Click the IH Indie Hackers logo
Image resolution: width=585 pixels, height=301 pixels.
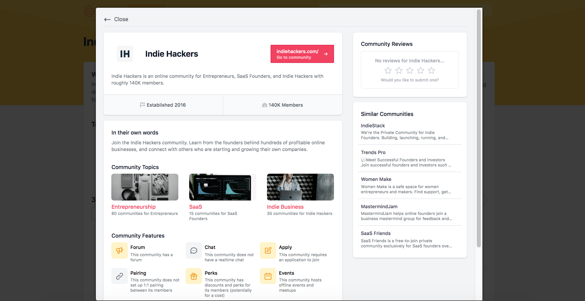(x=125, y=54)
